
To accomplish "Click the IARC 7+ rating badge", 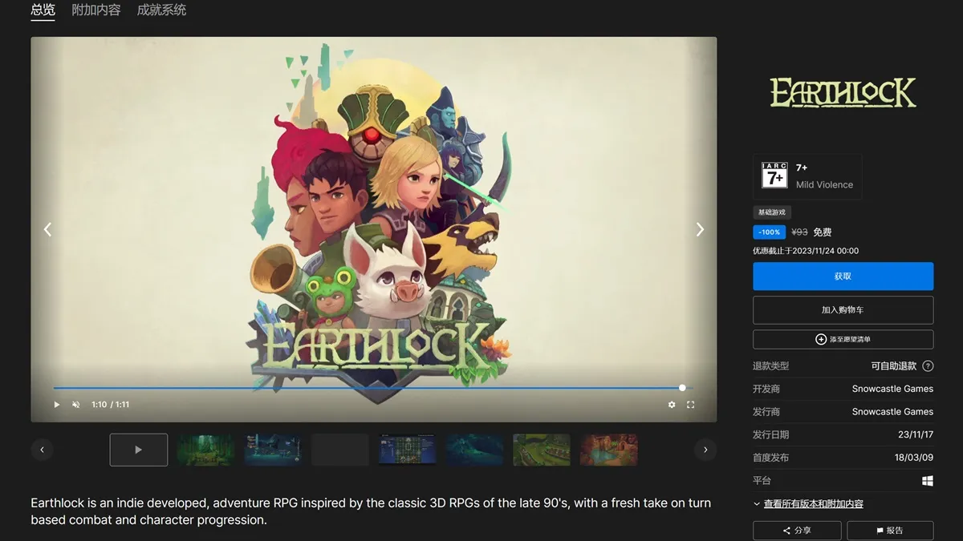I will coord(774,176).
